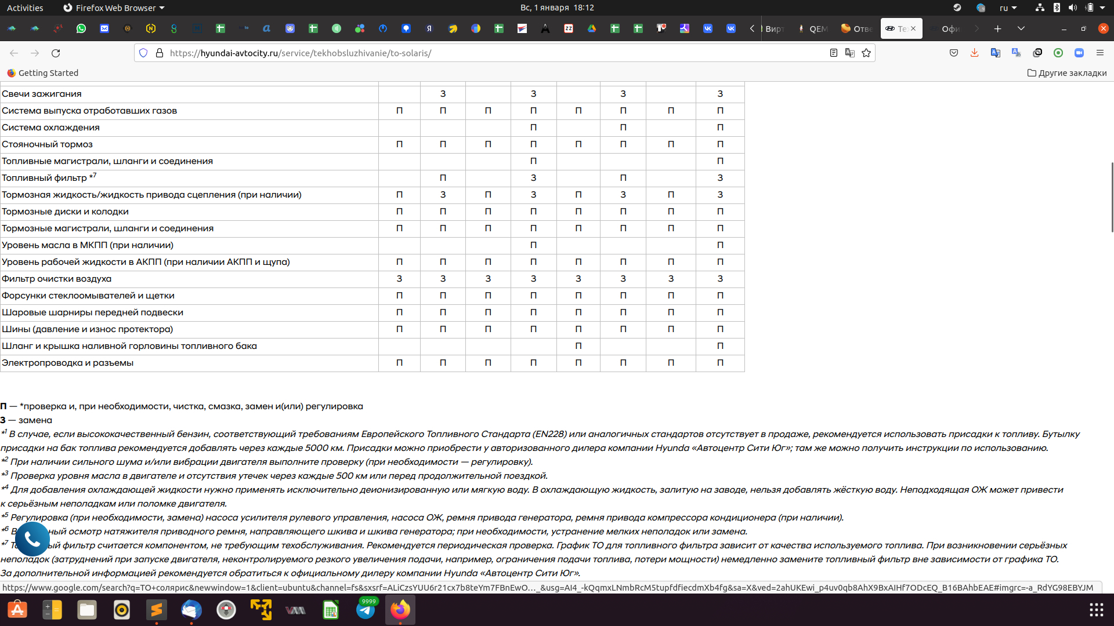The height and width of the screenshot is (626, 1114).
Task: Expand the list all tabs dropdown
Action: tap(1021, 28)
